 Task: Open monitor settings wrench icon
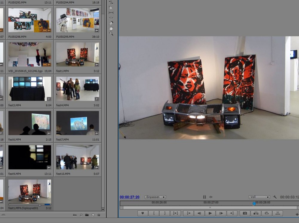[x=275, y=197]
